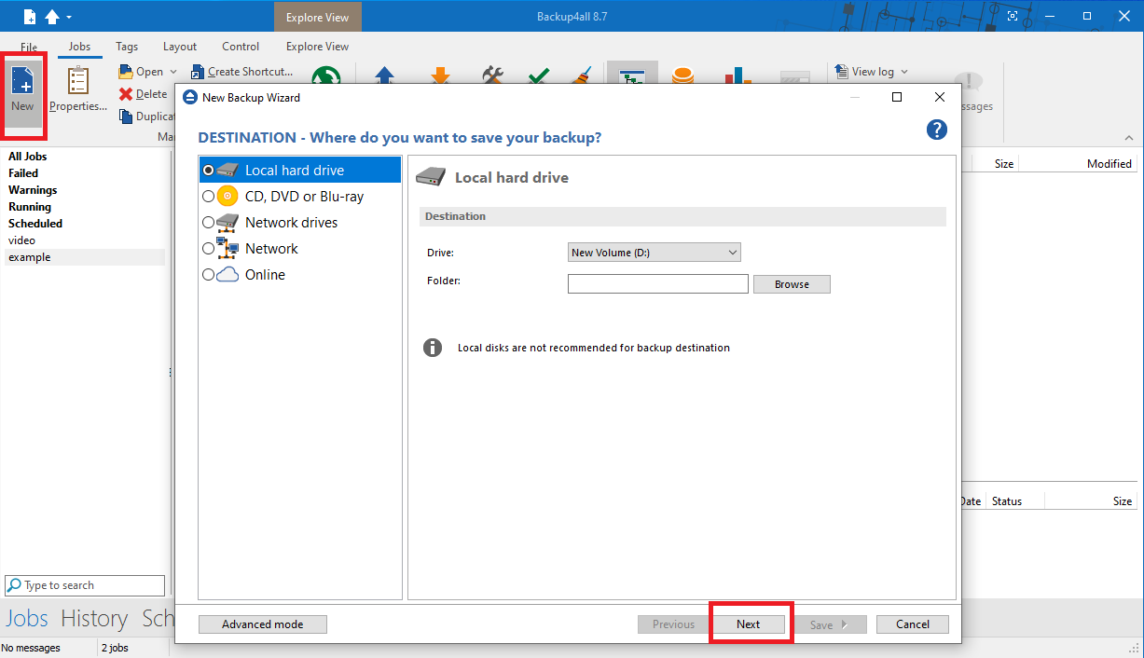Click the 2 jobs status bar entry
Image resolution: width=1144 pixels, height=658 pixels.
click(115, 648)
